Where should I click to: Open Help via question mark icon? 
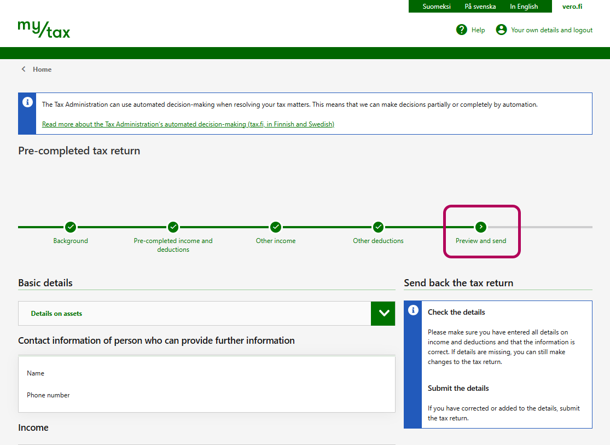tap(461, 30)
